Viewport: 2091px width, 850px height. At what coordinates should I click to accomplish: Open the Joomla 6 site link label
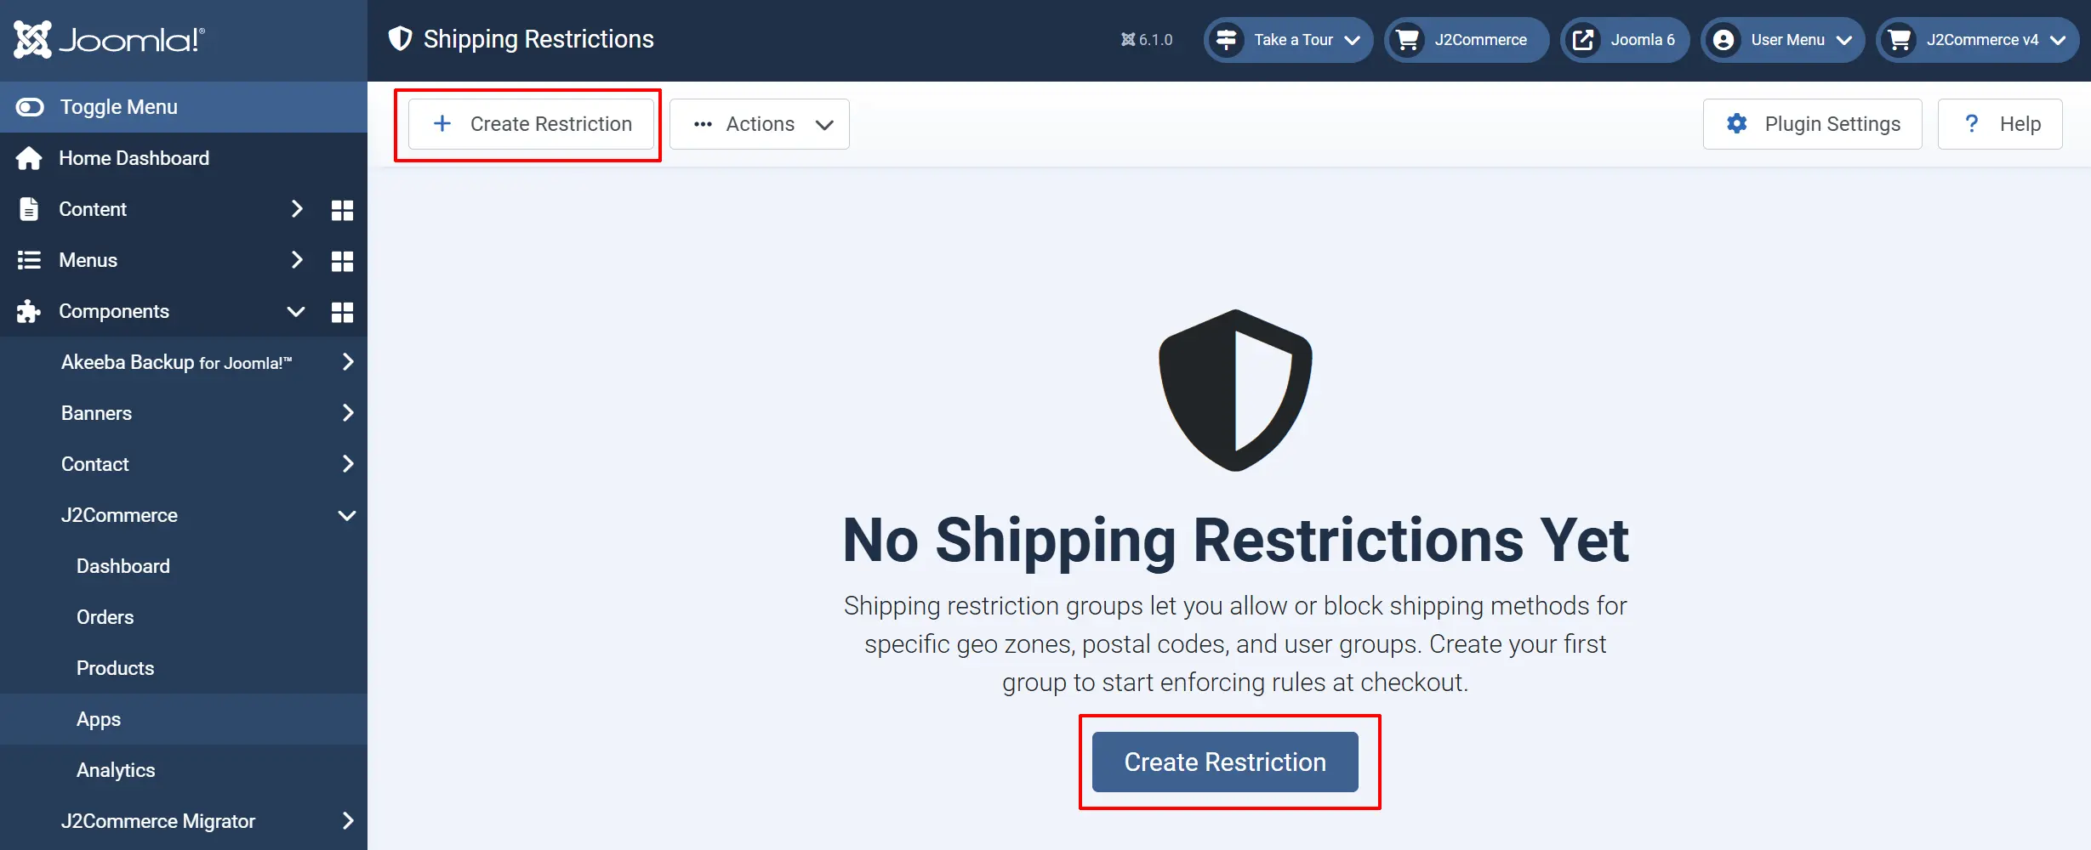coord(1643,40)
